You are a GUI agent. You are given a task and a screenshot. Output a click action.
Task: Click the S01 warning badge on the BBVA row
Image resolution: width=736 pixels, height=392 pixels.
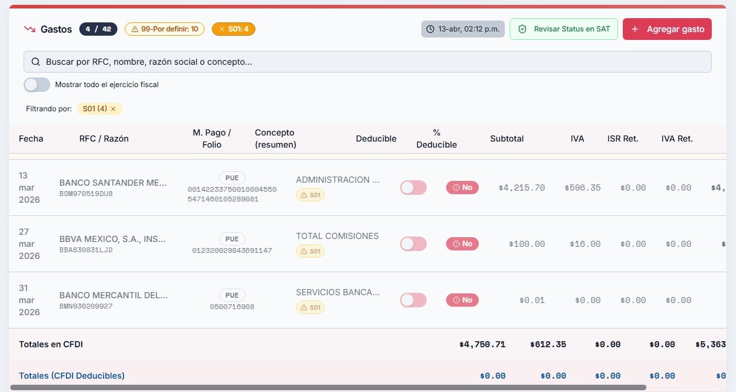(310, 251)
